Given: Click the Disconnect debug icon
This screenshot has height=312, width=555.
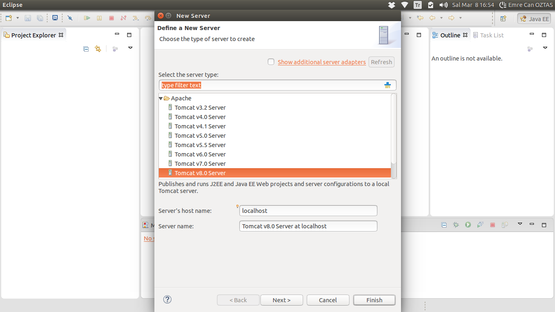Looking at the screenshot, I should (124, 18).
